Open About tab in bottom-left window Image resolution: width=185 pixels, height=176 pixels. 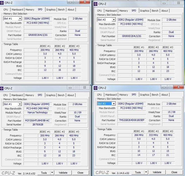tap(71, 95)
